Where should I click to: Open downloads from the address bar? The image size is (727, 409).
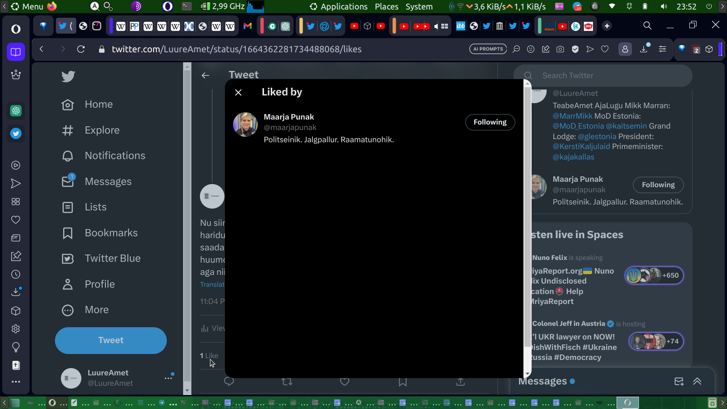(x=644, y=49)
